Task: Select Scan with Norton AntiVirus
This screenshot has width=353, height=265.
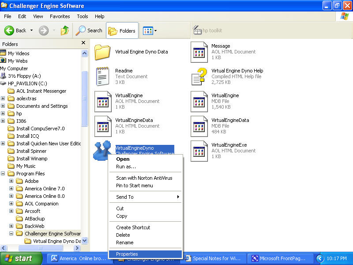Action: [x=146, y=178]
